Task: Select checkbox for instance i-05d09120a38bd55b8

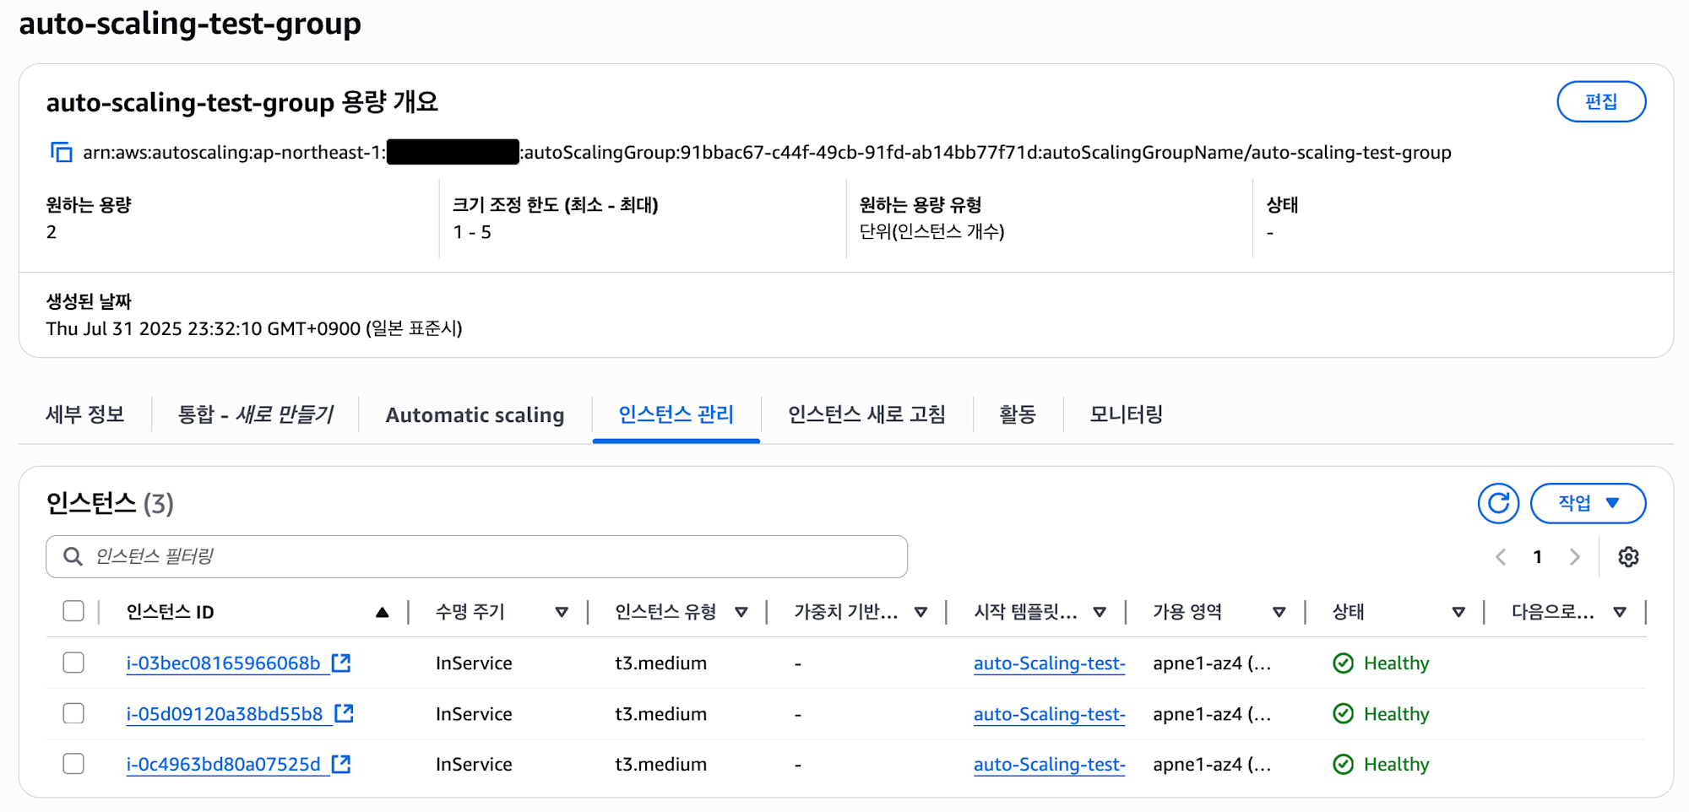Action: [x=73, y=713]
